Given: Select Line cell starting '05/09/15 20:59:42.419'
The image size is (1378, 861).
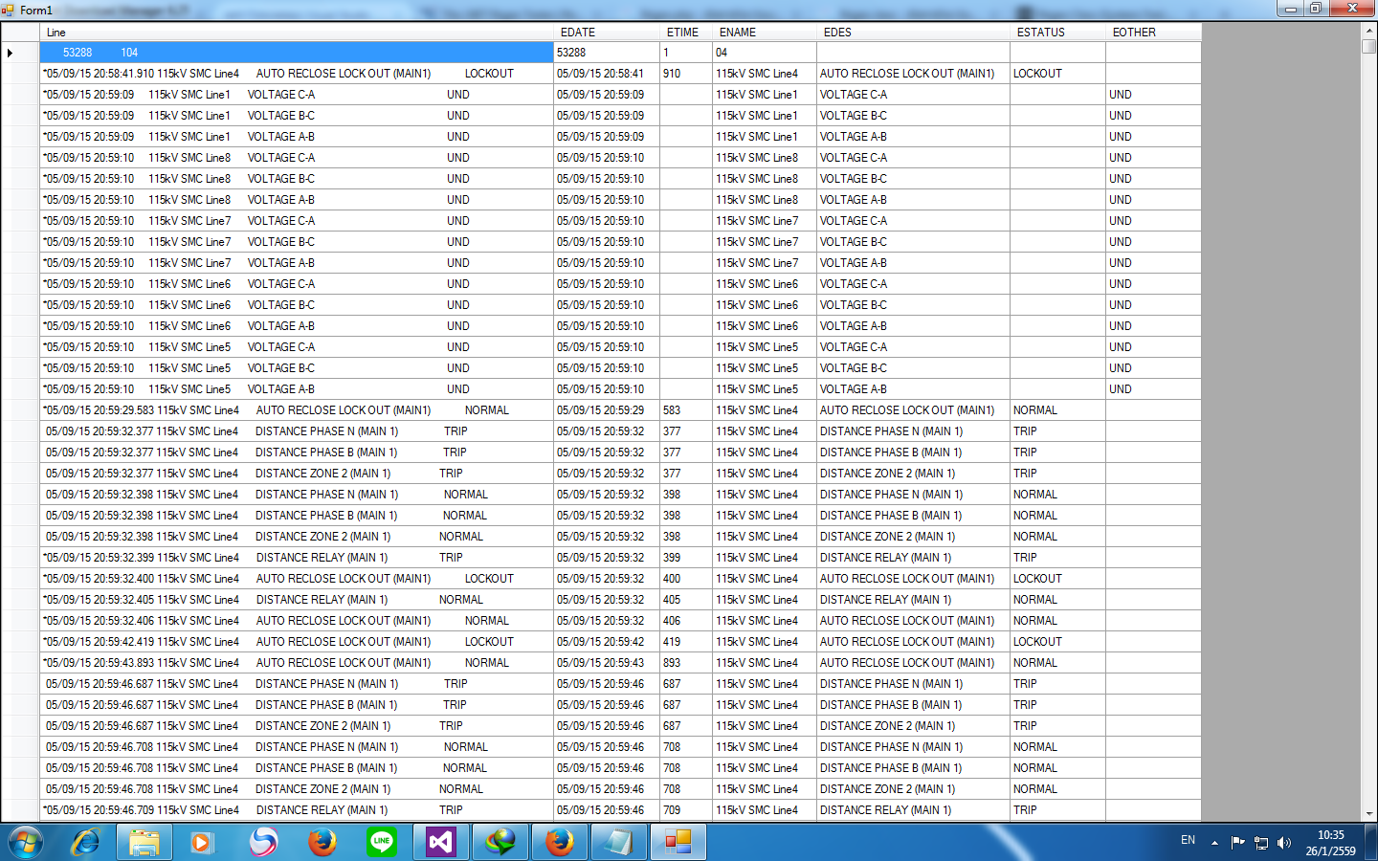Looking at the screenshot, I should point(297,642).
